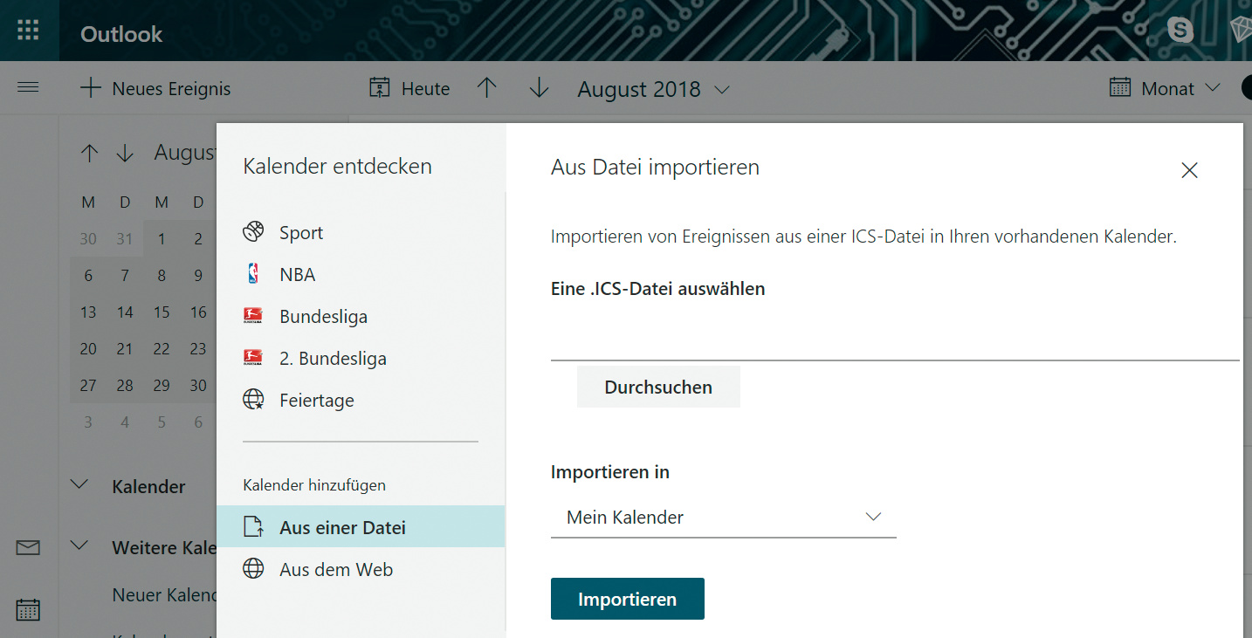Click the Skype icon in header
The height and width of the screenshot is (638, 1252).
click(x=1180, y=31)
